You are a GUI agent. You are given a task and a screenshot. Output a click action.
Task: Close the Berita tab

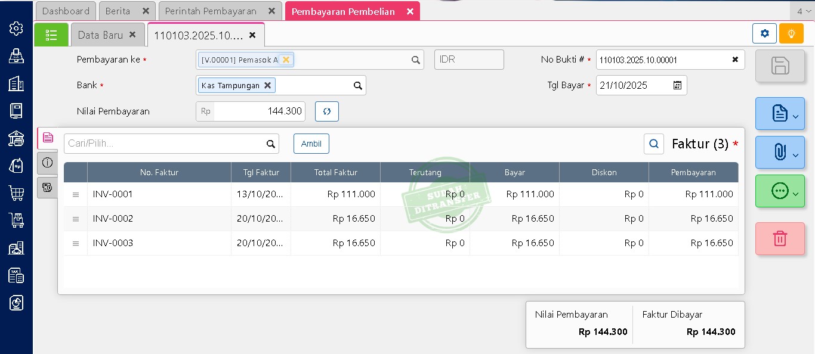pyautogui.click(x=146, y=11)
